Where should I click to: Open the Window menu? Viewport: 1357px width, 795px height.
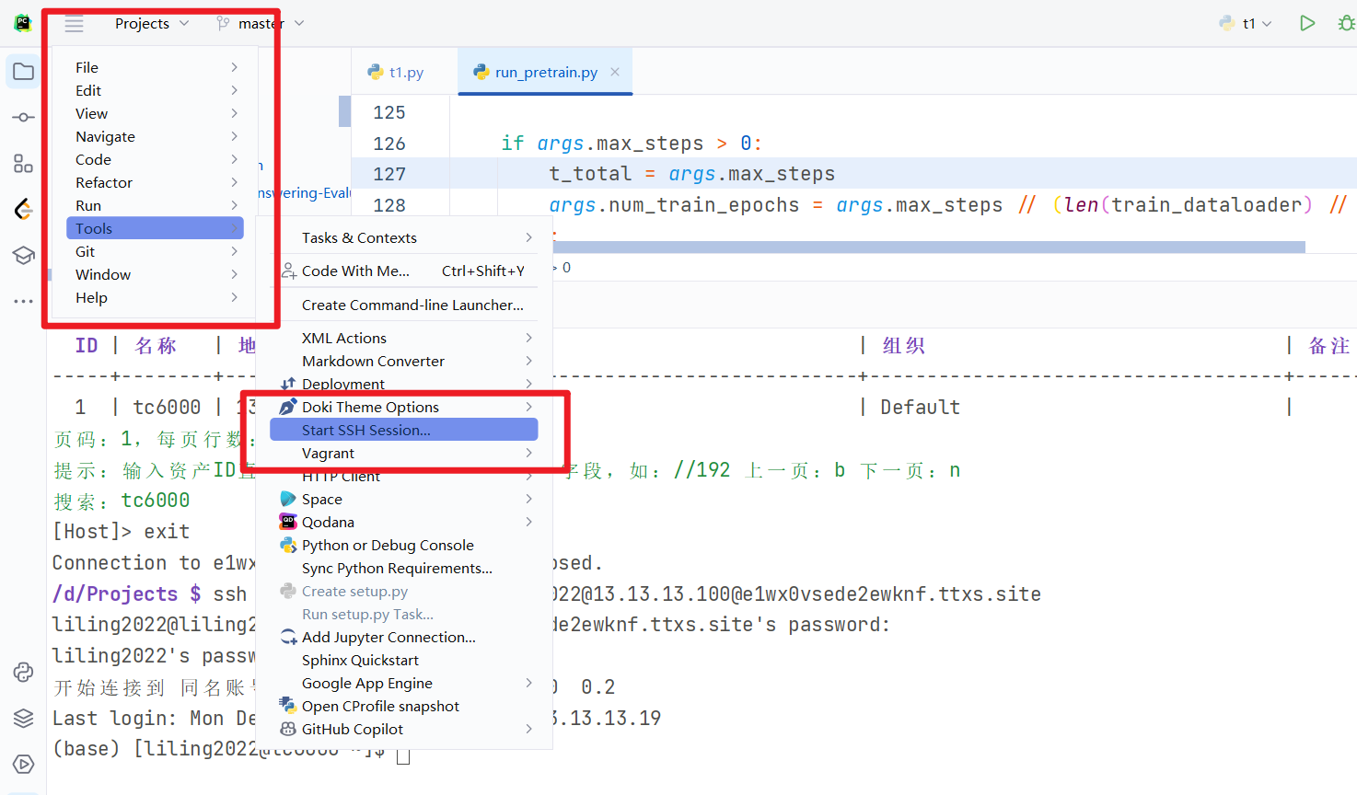[155, 274]
